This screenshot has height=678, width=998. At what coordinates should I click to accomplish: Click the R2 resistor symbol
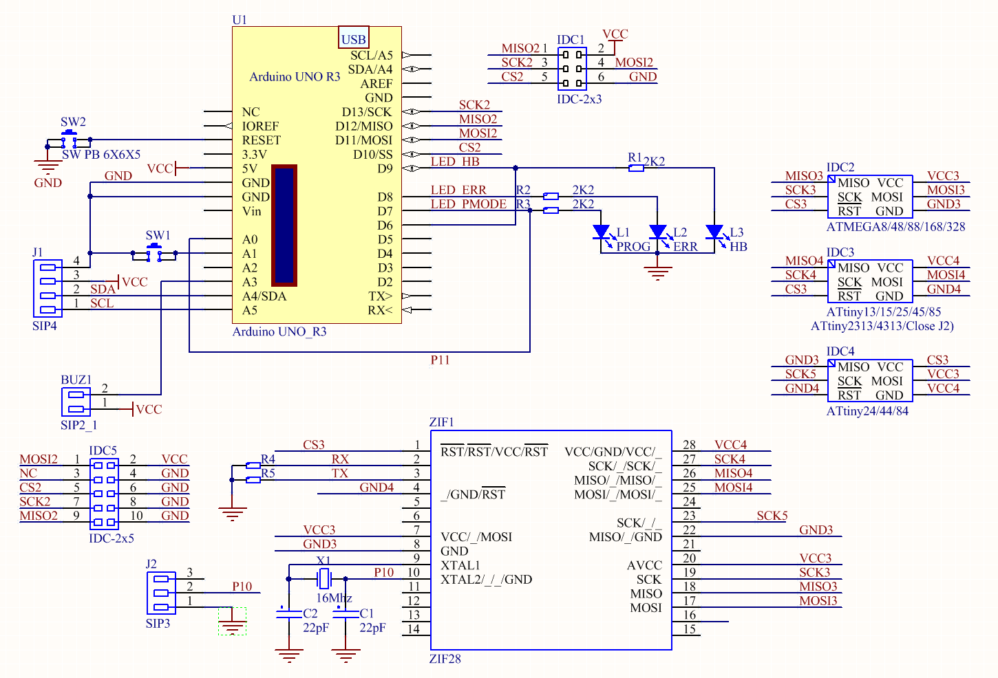point(551,196)
